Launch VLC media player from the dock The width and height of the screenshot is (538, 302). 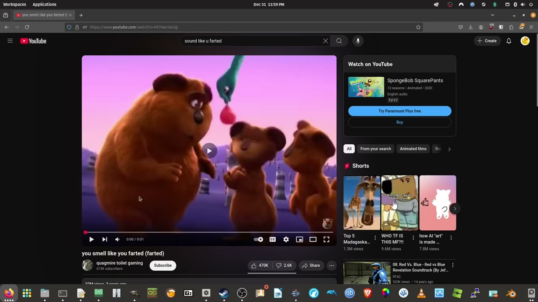(x=422, y=293)
